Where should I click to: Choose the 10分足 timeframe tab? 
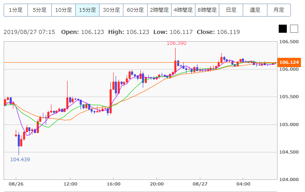tap(64, 10)
